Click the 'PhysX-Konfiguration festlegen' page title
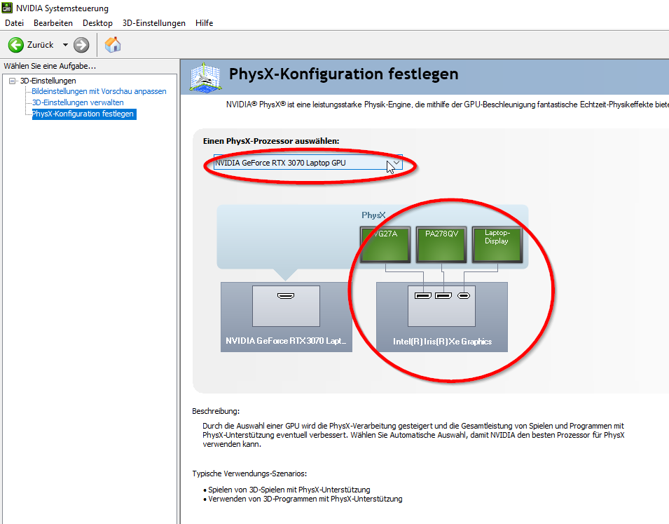This screenshot has height=524, width=669. click(344, 74)
